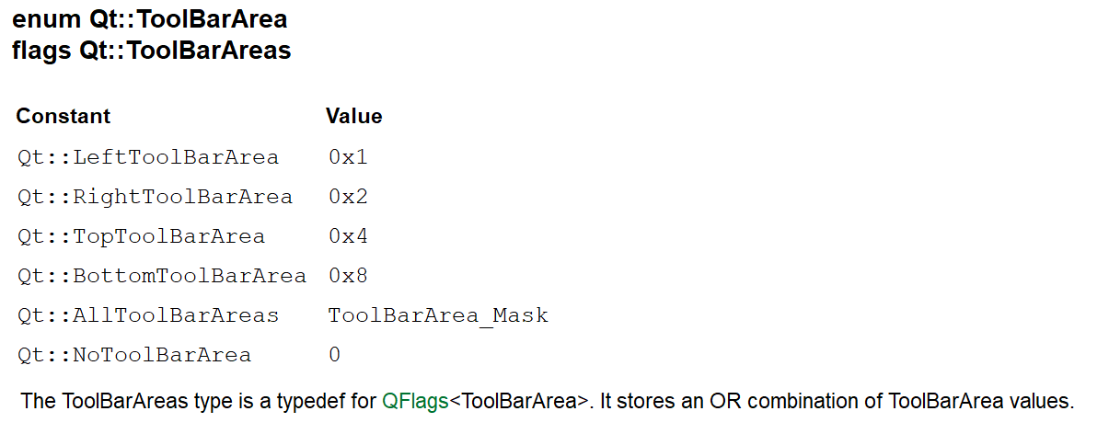The width and height of the screenshot is (1097, 434).
Task: Click the Value column header
Action: (x=354, y=116)
